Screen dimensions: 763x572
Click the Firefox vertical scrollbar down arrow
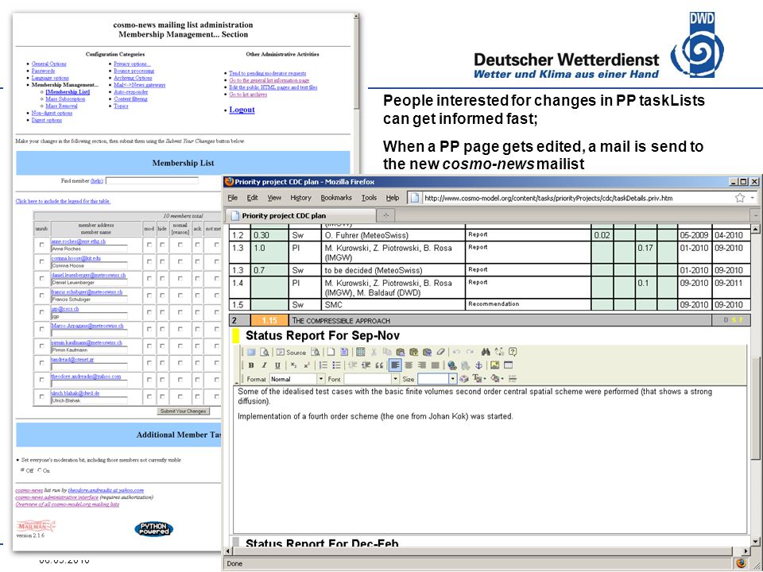[x=755, y=541]
